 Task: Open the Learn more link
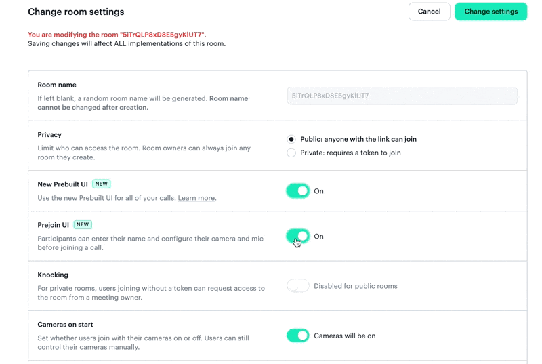pos(196,198)
